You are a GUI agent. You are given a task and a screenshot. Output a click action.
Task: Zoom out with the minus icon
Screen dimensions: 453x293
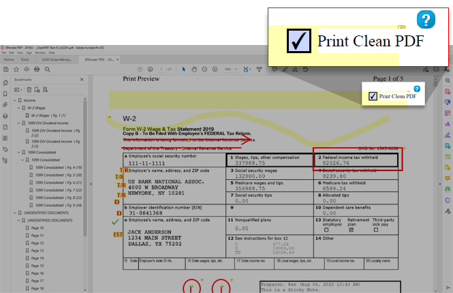point(204,70)
